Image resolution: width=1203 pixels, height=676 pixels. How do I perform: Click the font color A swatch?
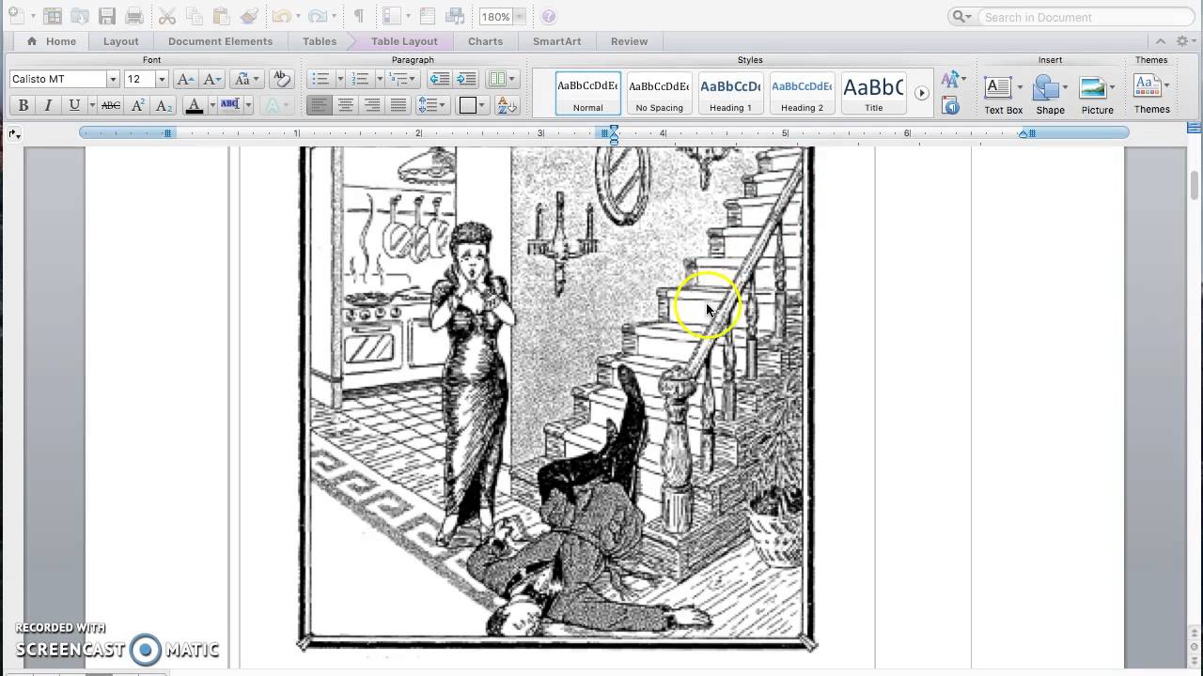195,105
